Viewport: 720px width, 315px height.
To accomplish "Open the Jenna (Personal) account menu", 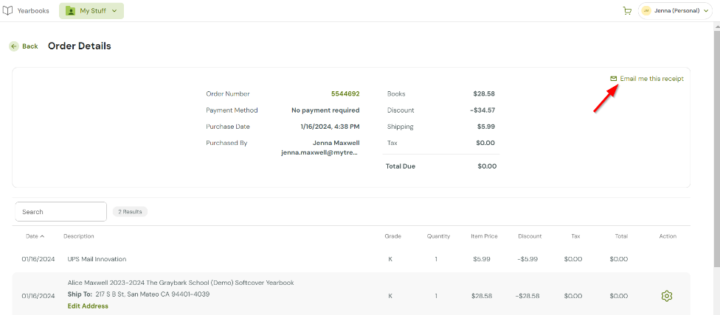I will pos(676,11).
